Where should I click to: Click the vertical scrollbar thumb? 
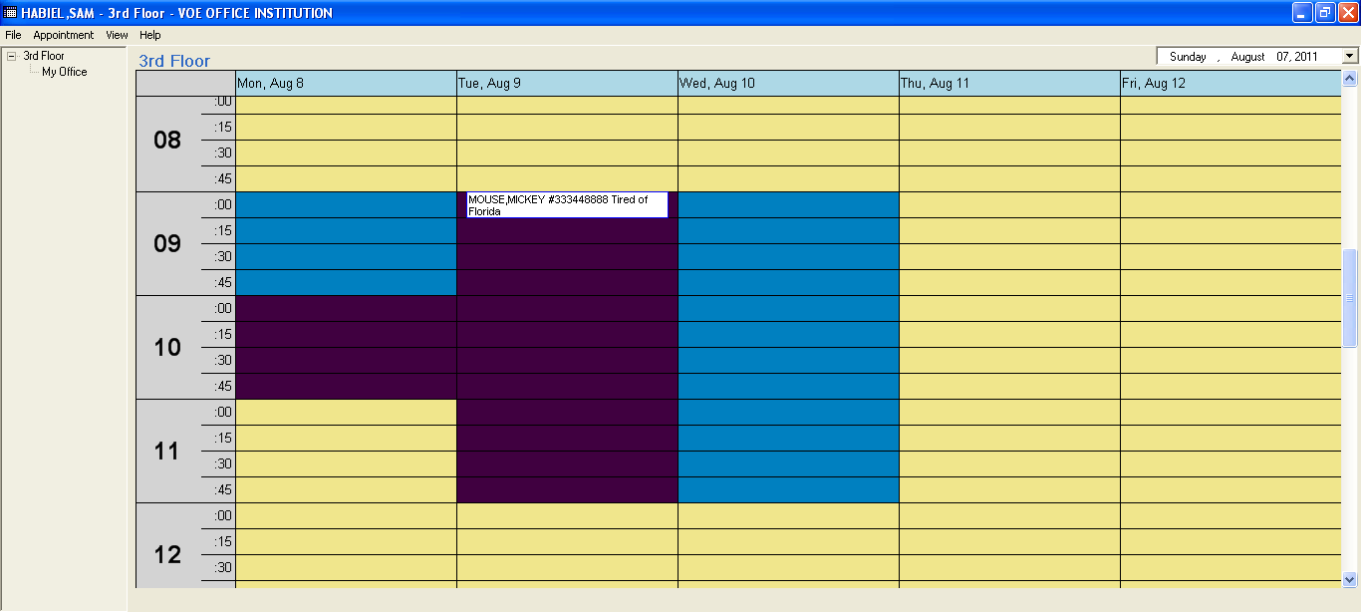tap(1350, 298)
